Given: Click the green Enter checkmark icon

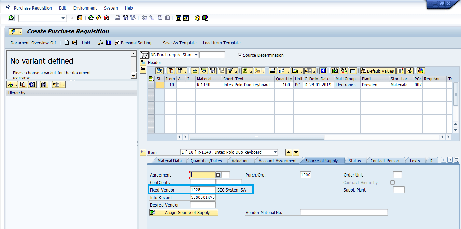Looking at the screenshot, I should point(11,18).
